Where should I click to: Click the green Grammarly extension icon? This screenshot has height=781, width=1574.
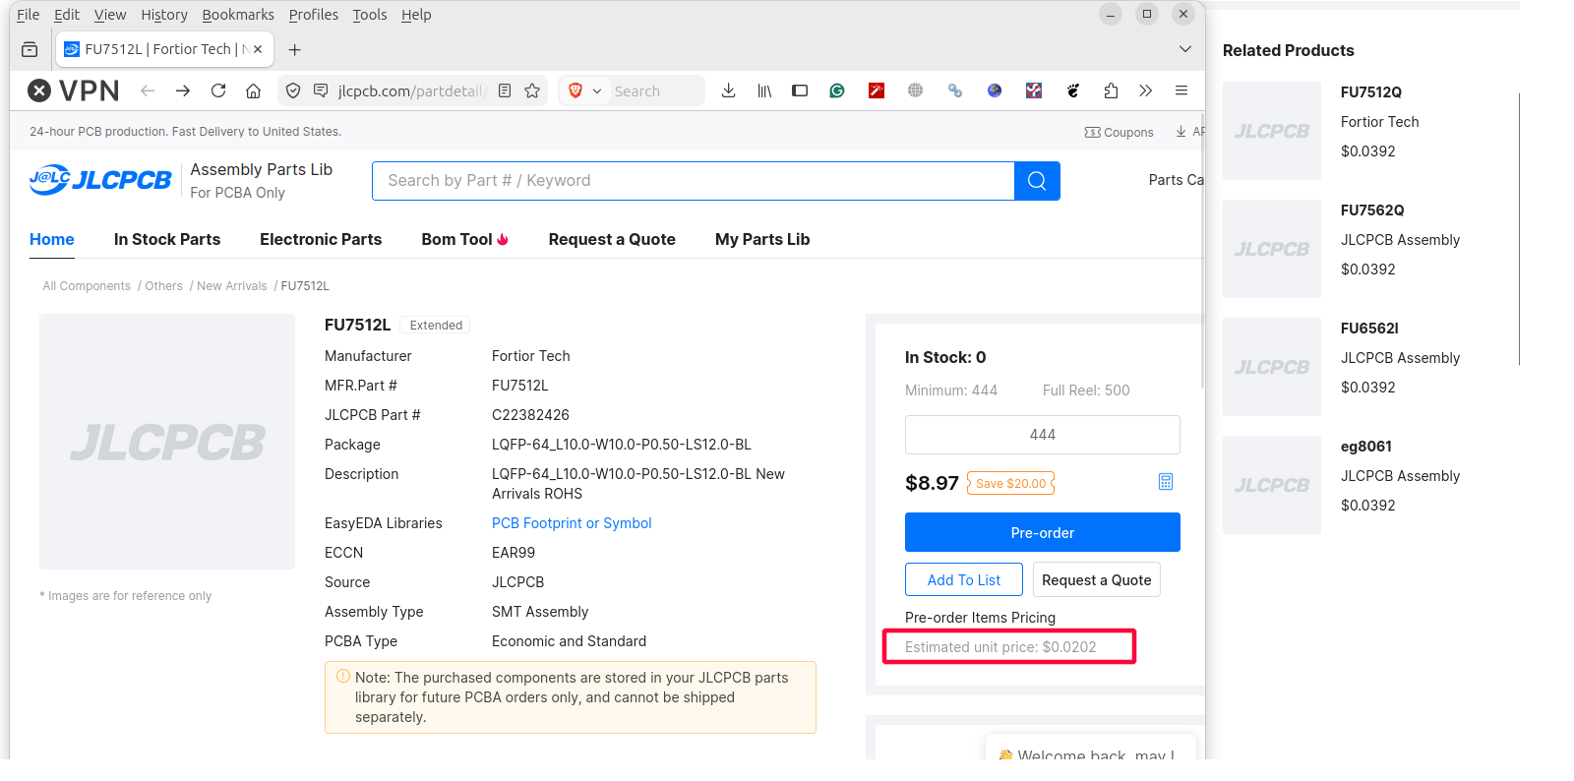point(837,90)
